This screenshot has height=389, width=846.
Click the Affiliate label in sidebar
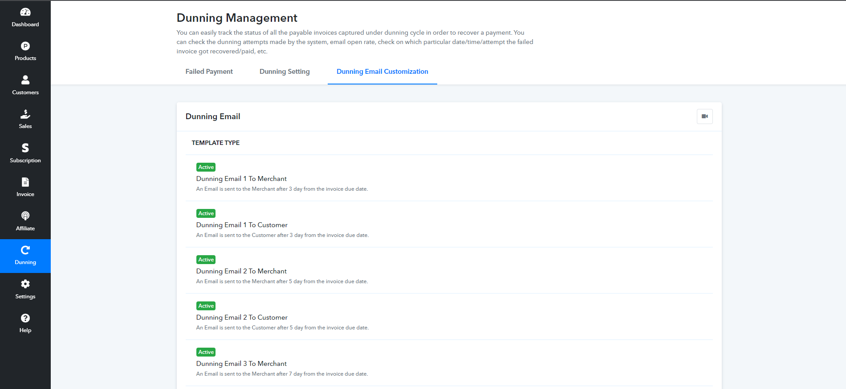click(25, 229)
